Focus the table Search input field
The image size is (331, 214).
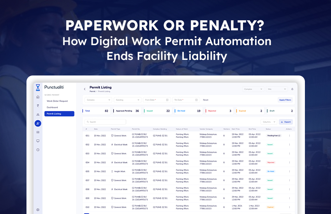[106, 122]
